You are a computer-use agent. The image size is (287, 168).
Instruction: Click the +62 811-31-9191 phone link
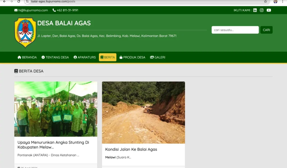[x=67, y=10]
